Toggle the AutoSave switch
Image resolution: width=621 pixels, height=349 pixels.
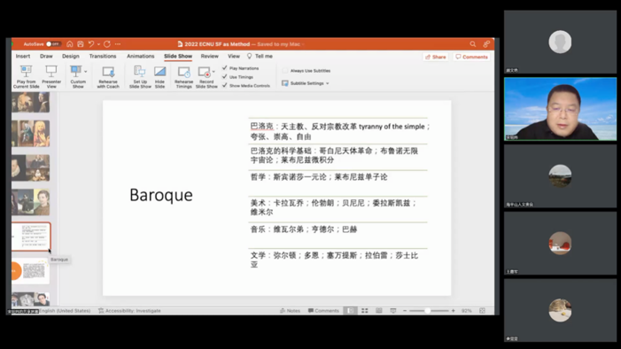click(x=53, y=44)
